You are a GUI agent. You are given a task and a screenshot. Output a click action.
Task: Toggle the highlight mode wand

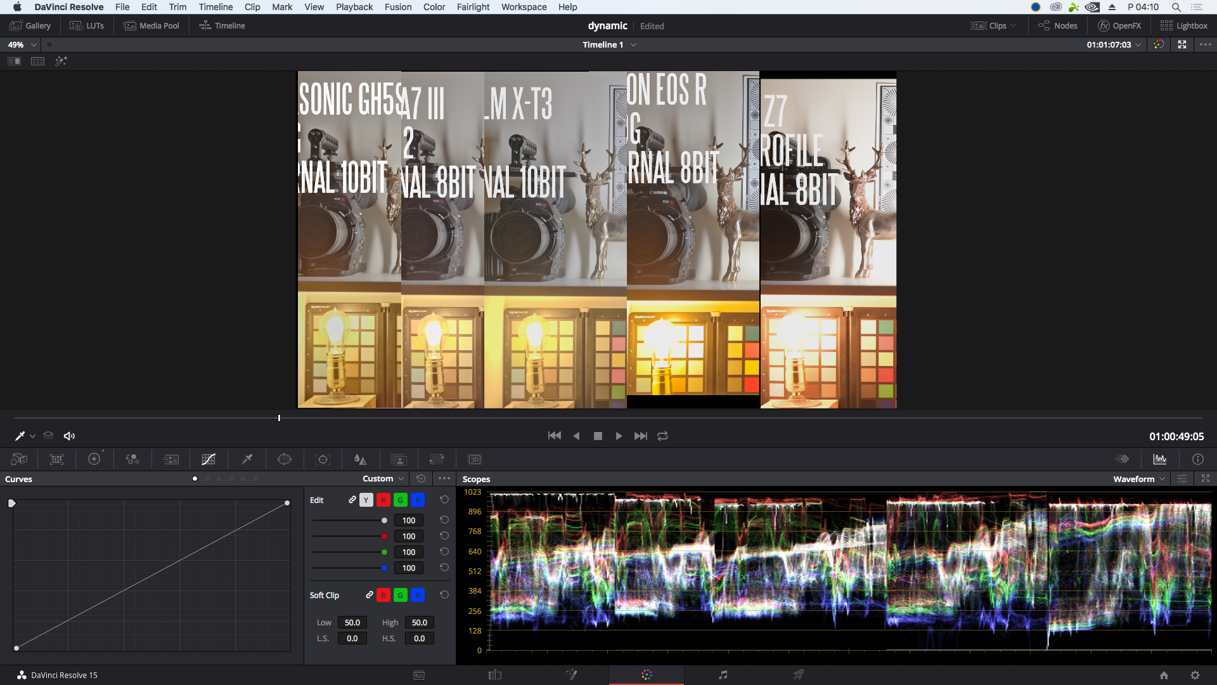61,61
